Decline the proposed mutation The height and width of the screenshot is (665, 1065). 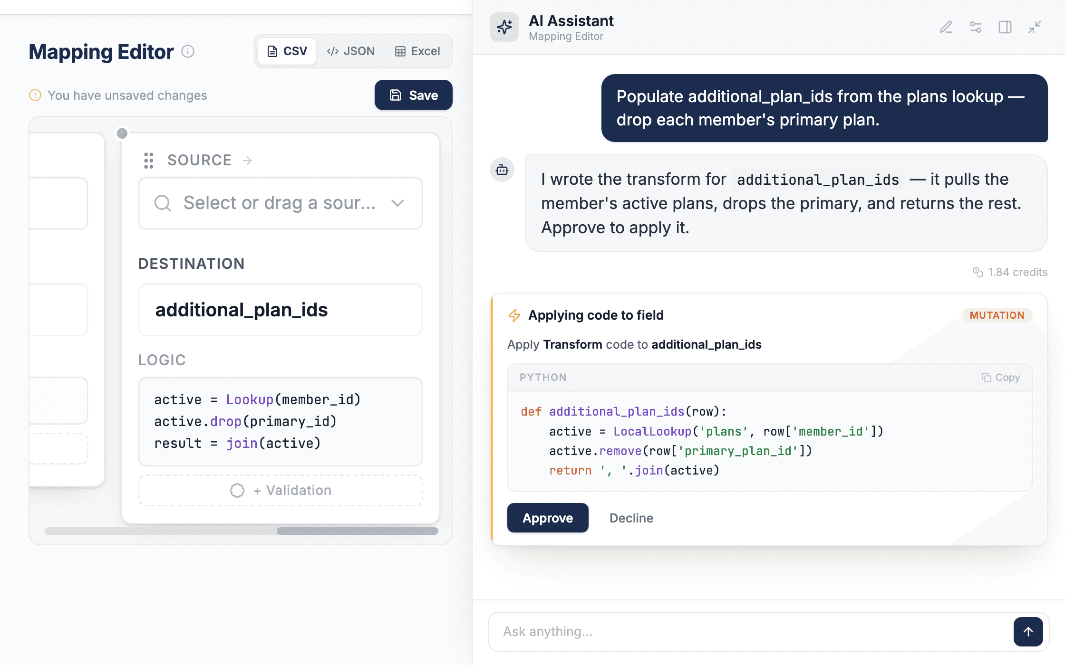[631, 518]
